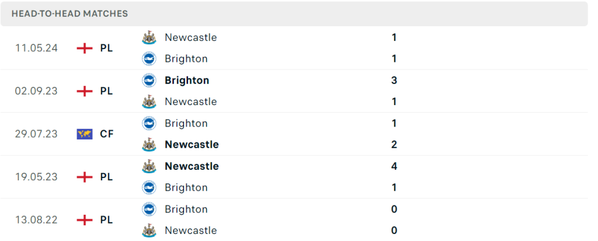598x241 pixels.
Task: Click England flag icon for 13.08.22 match
Action: click(x=85, y=220)
